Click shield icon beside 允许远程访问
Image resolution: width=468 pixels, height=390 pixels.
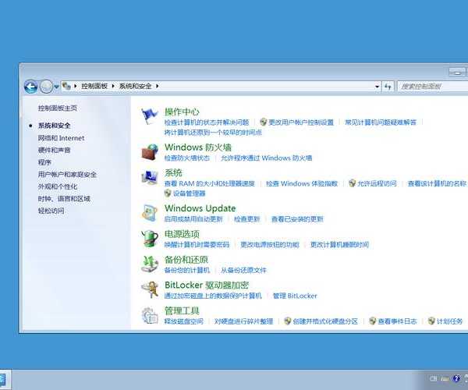tap(353, 183)
